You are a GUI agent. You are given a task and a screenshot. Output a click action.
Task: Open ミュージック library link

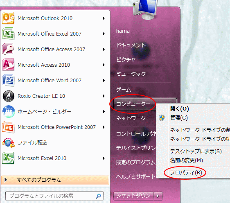131,74
